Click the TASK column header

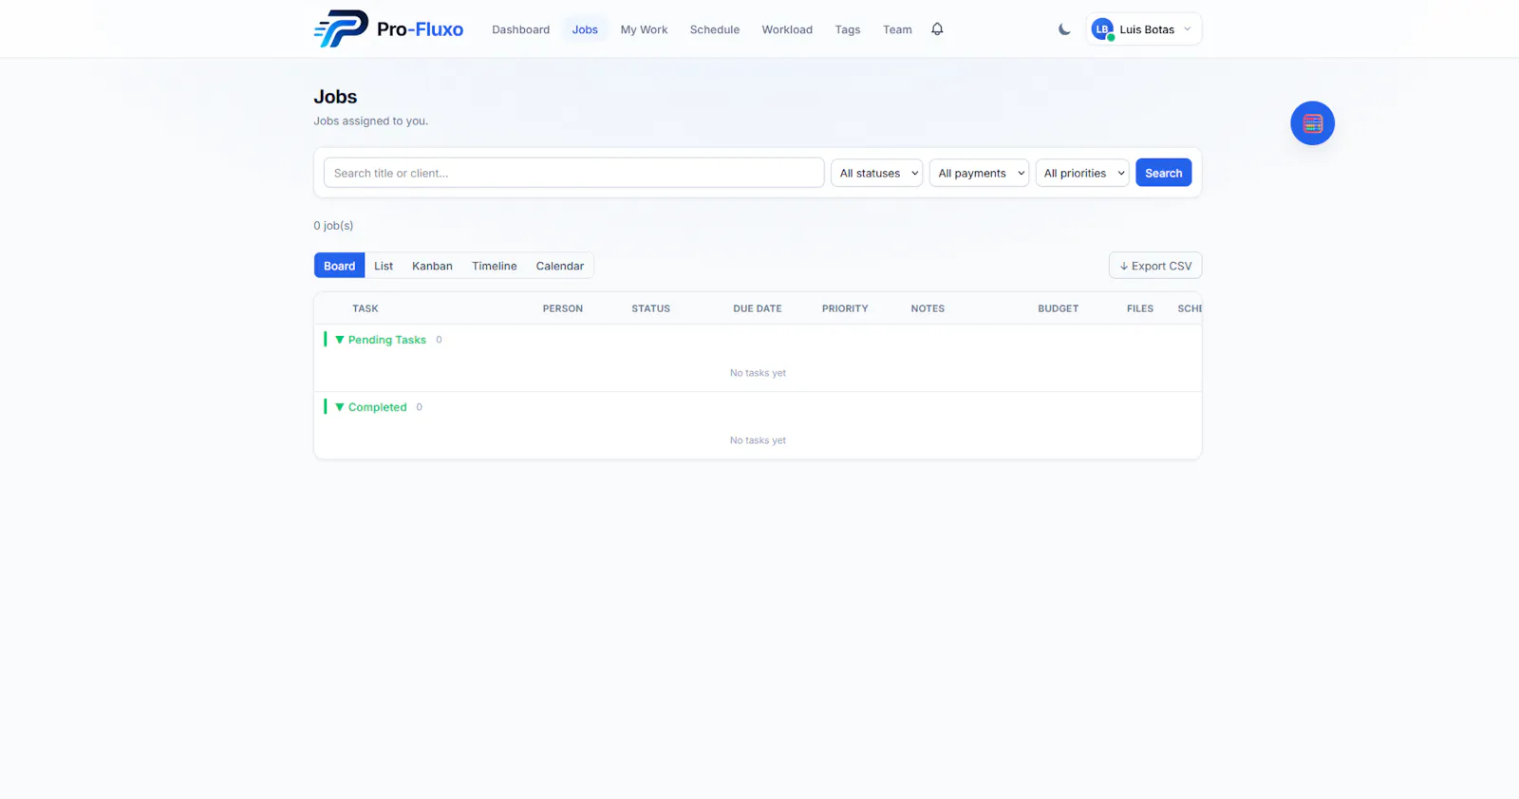point(366,308)
